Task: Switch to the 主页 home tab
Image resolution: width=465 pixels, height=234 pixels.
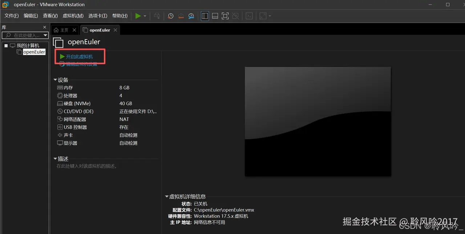Action: coord(64,30)
